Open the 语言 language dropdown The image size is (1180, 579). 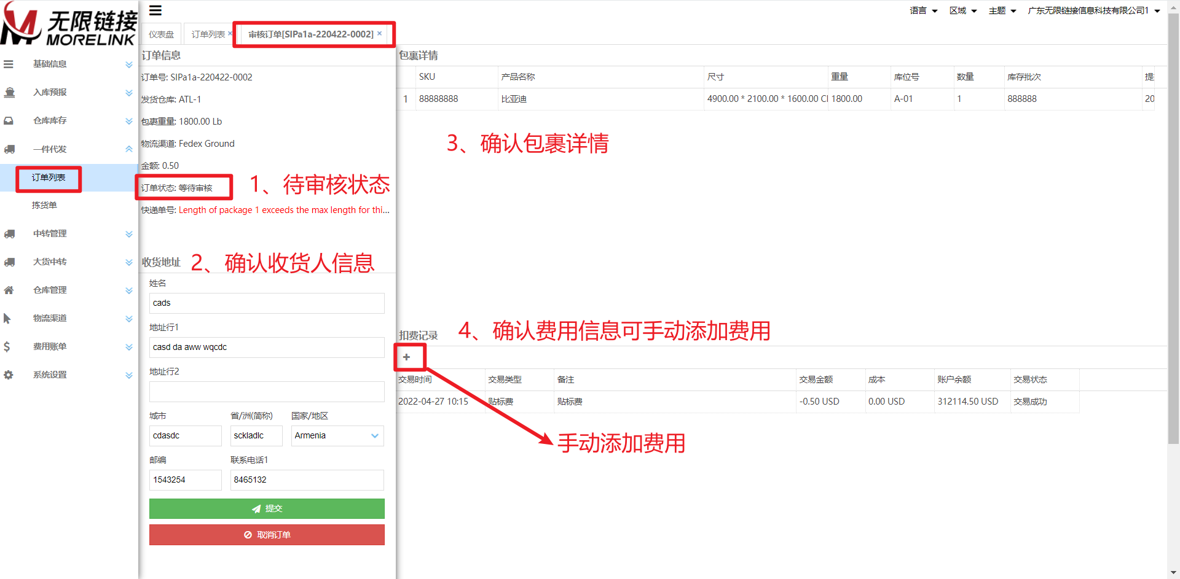[924, 10]
